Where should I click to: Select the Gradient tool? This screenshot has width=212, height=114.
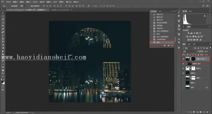coord(3,48)
